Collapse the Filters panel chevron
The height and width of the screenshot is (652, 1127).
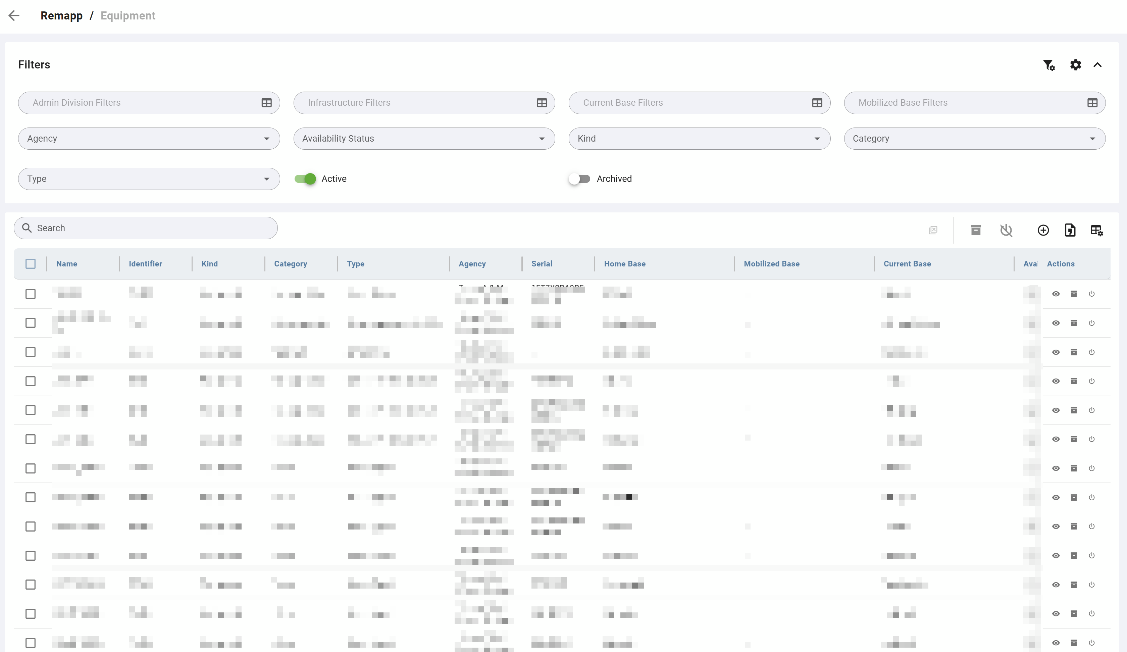tap(1097, 65)
